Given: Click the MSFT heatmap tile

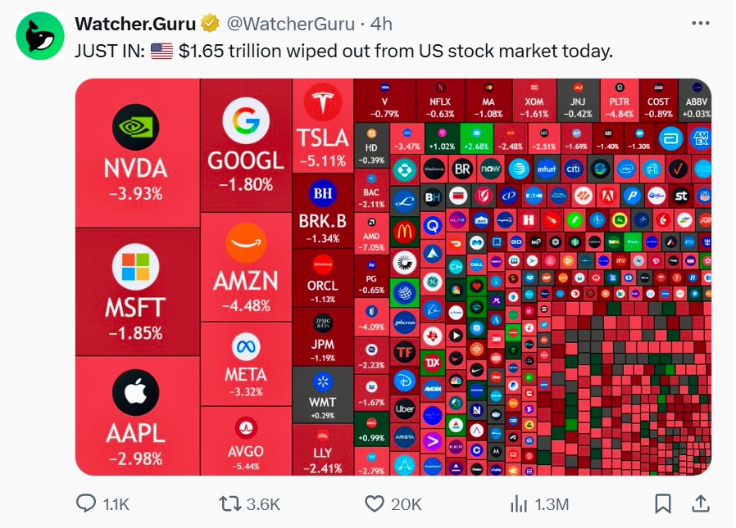Looking at the screenshot, I should 135,291.
